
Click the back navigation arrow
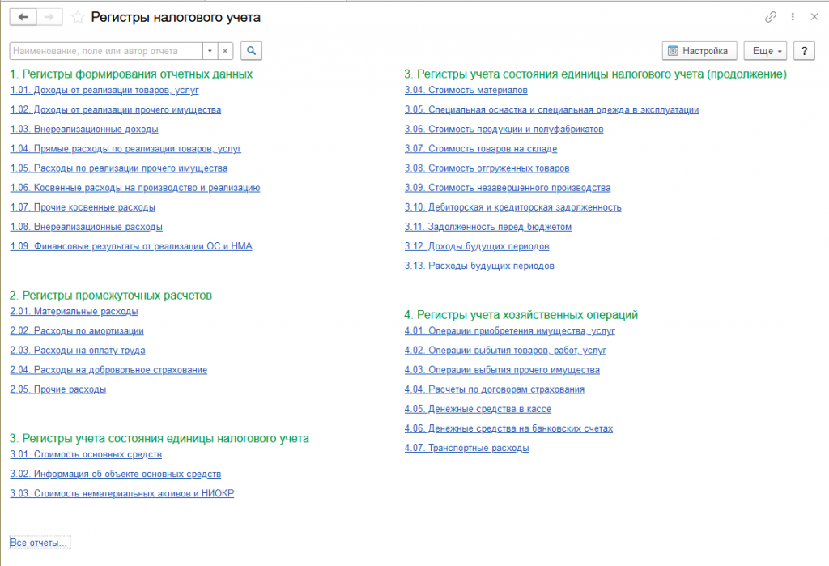[23, 17]
